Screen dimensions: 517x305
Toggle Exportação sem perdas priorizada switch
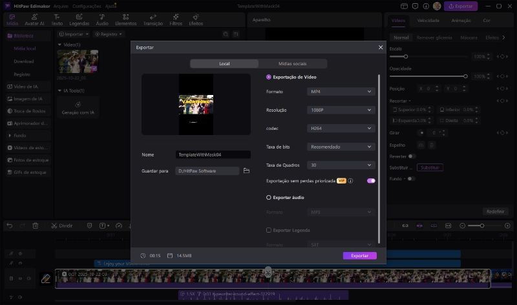pyautogui.click(x=371, y=181)
